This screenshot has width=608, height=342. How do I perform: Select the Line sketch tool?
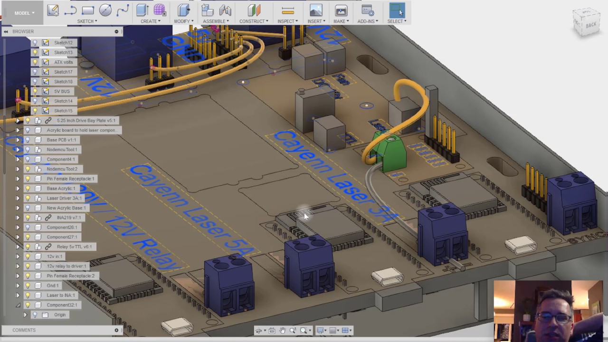tap(70, 10)
